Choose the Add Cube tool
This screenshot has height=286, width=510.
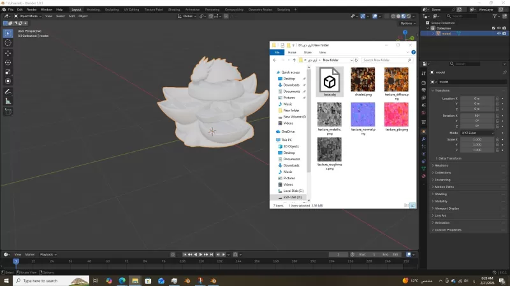tap(8, 112)
